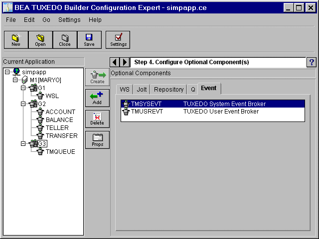Click the G1 group icon

[x=33, y=88]
